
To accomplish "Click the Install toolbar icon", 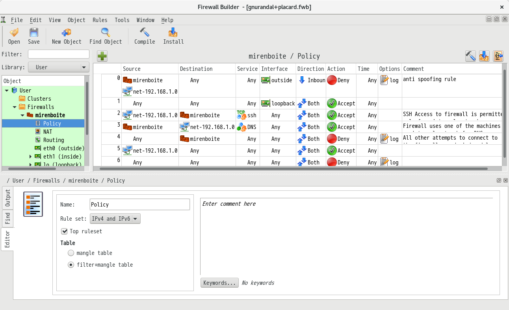I will point(173,33).
